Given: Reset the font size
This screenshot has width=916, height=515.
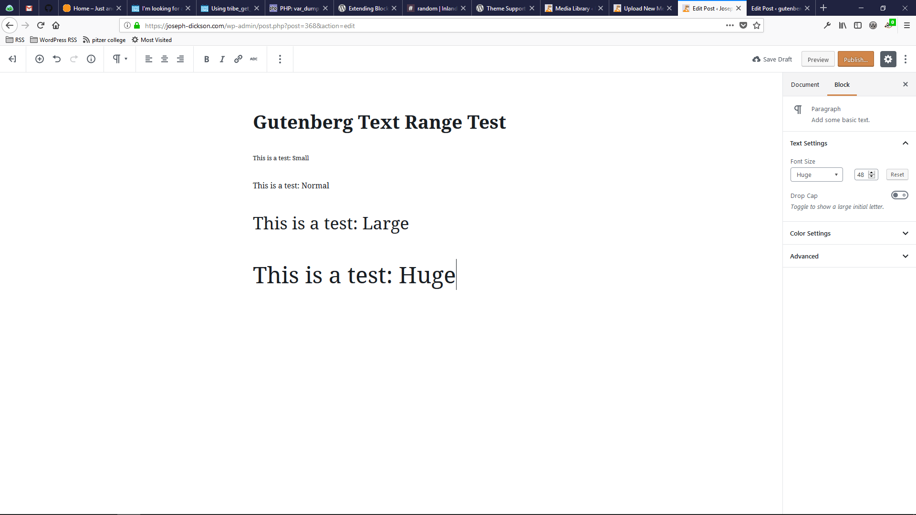Looking at the screenshot, I should coord(897,175).
